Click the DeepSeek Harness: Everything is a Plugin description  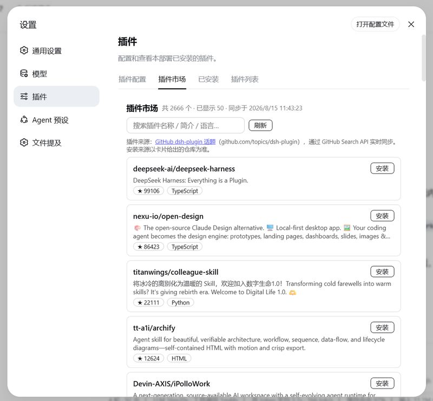[191, 180]
